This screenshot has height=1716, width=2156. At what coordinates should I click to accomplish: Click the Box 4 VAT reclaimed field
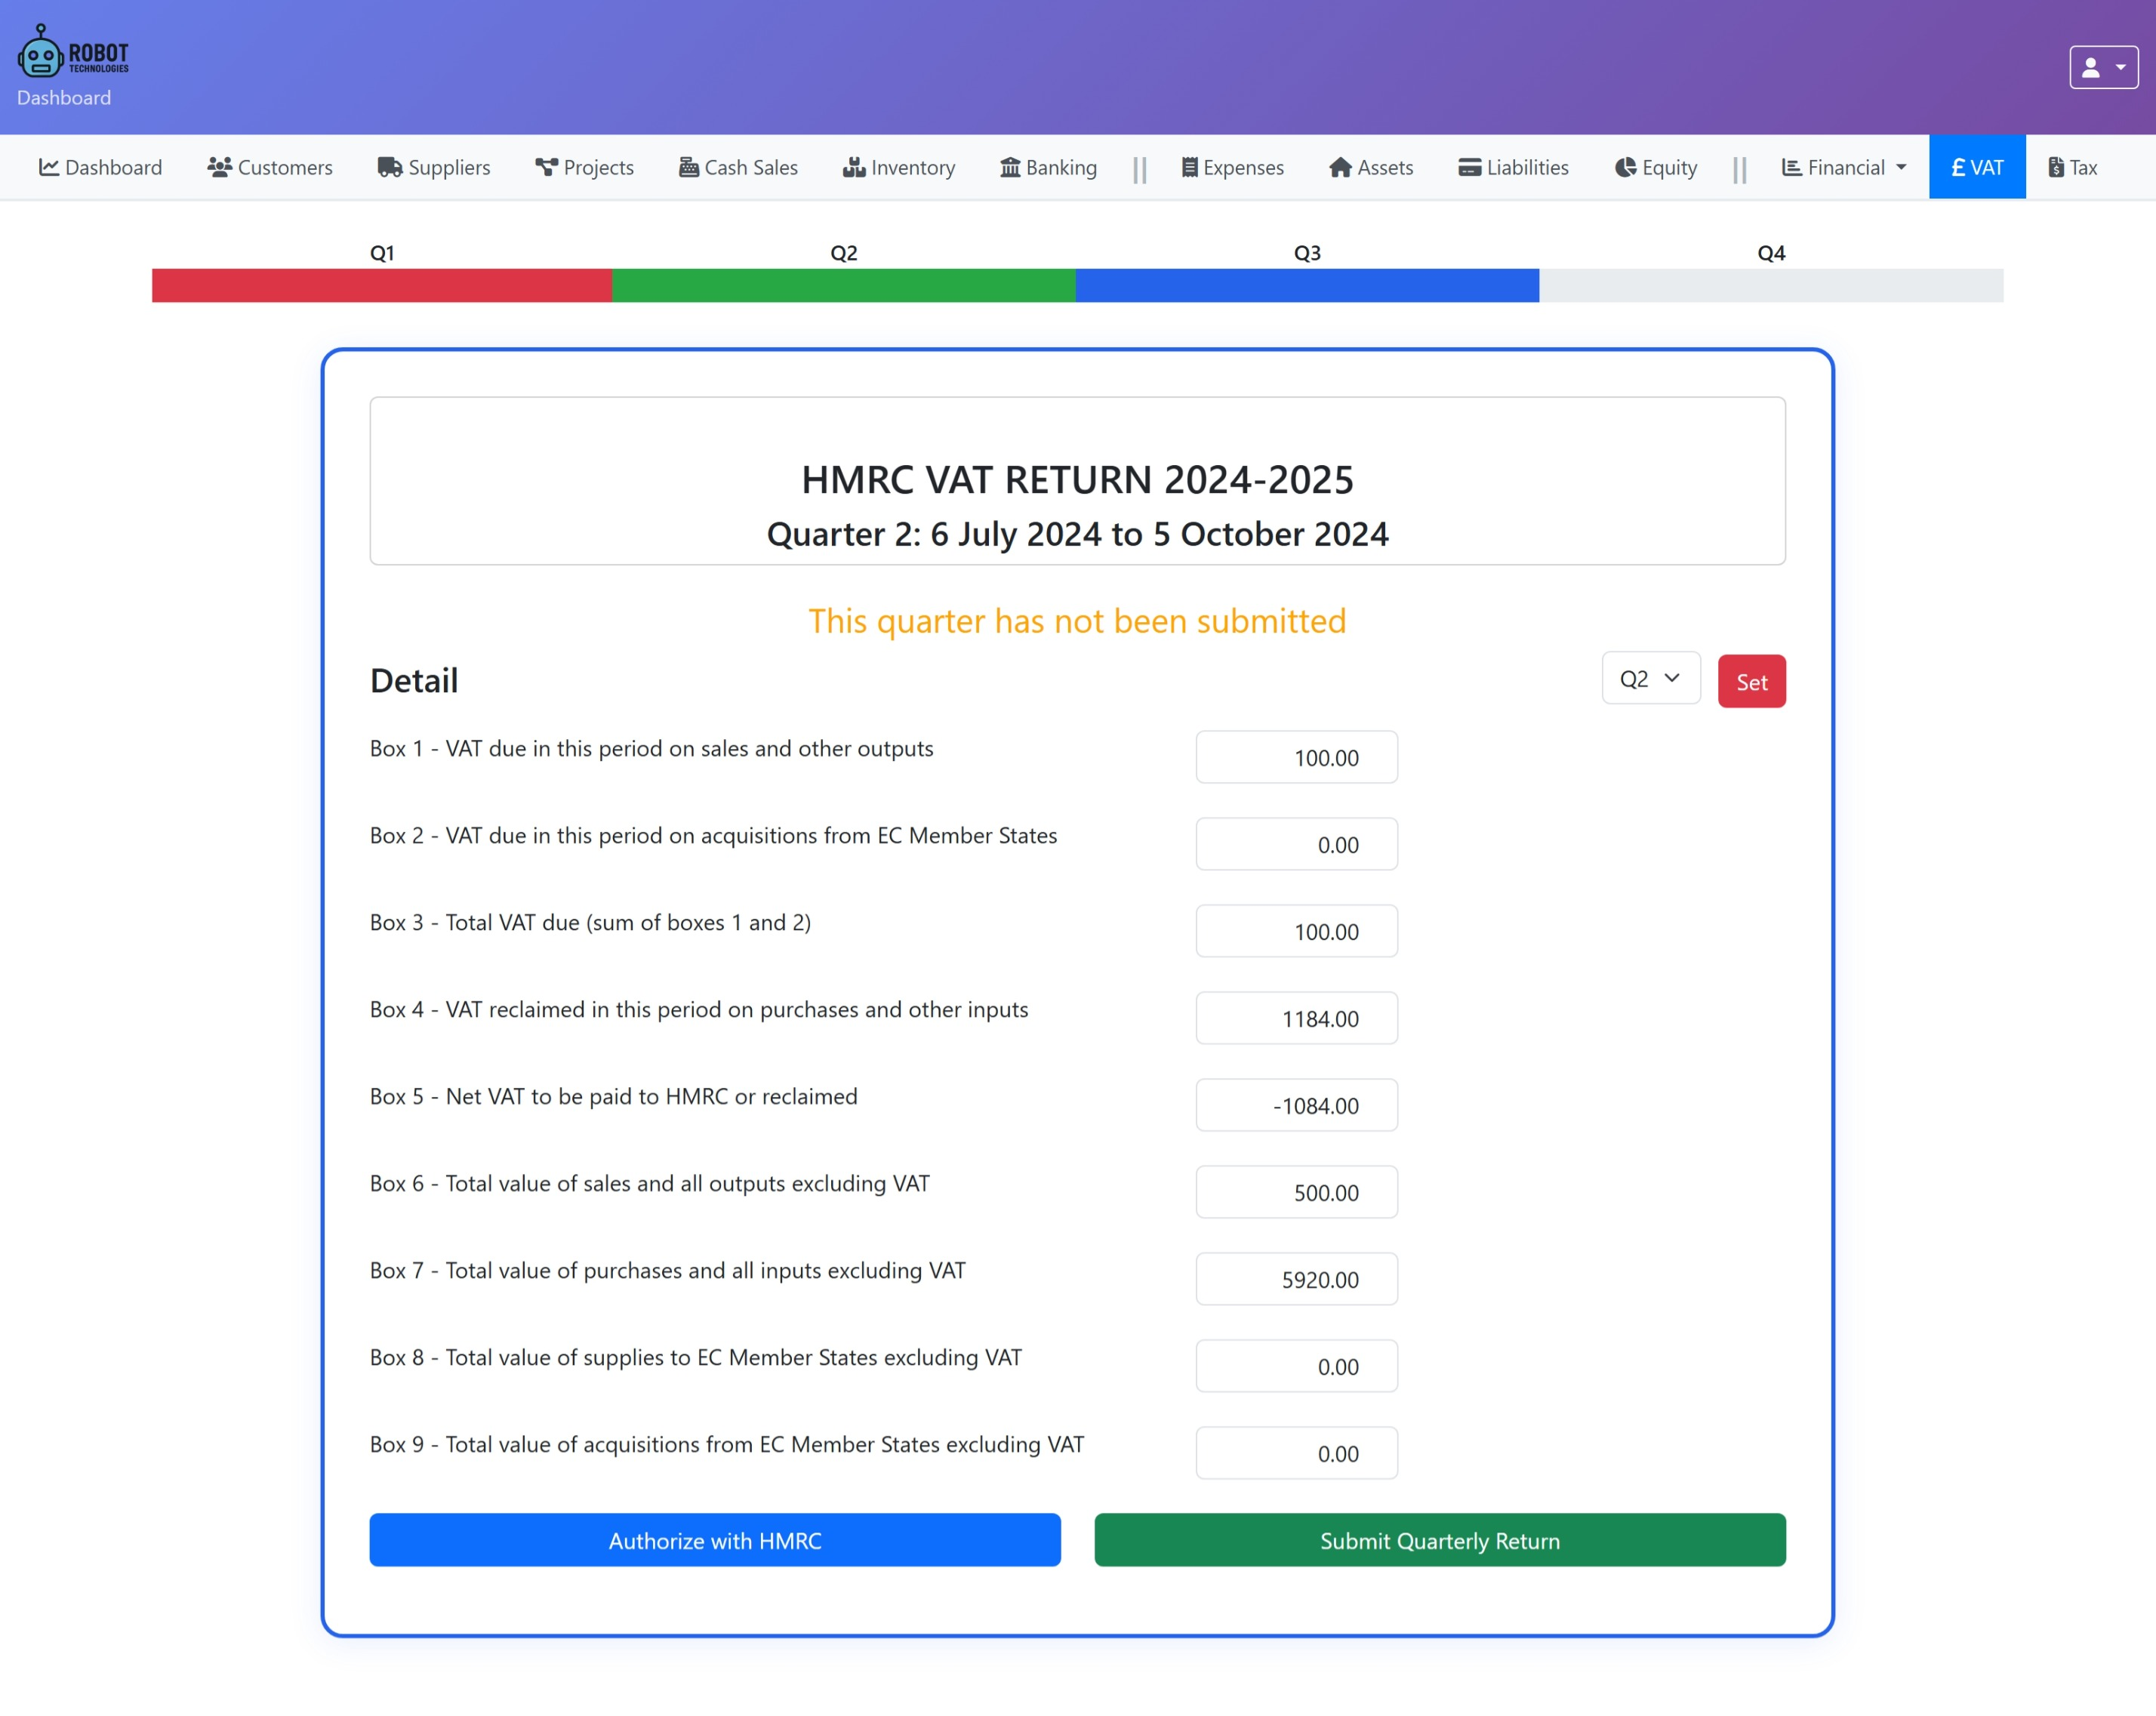(x=1296, y=1019)
